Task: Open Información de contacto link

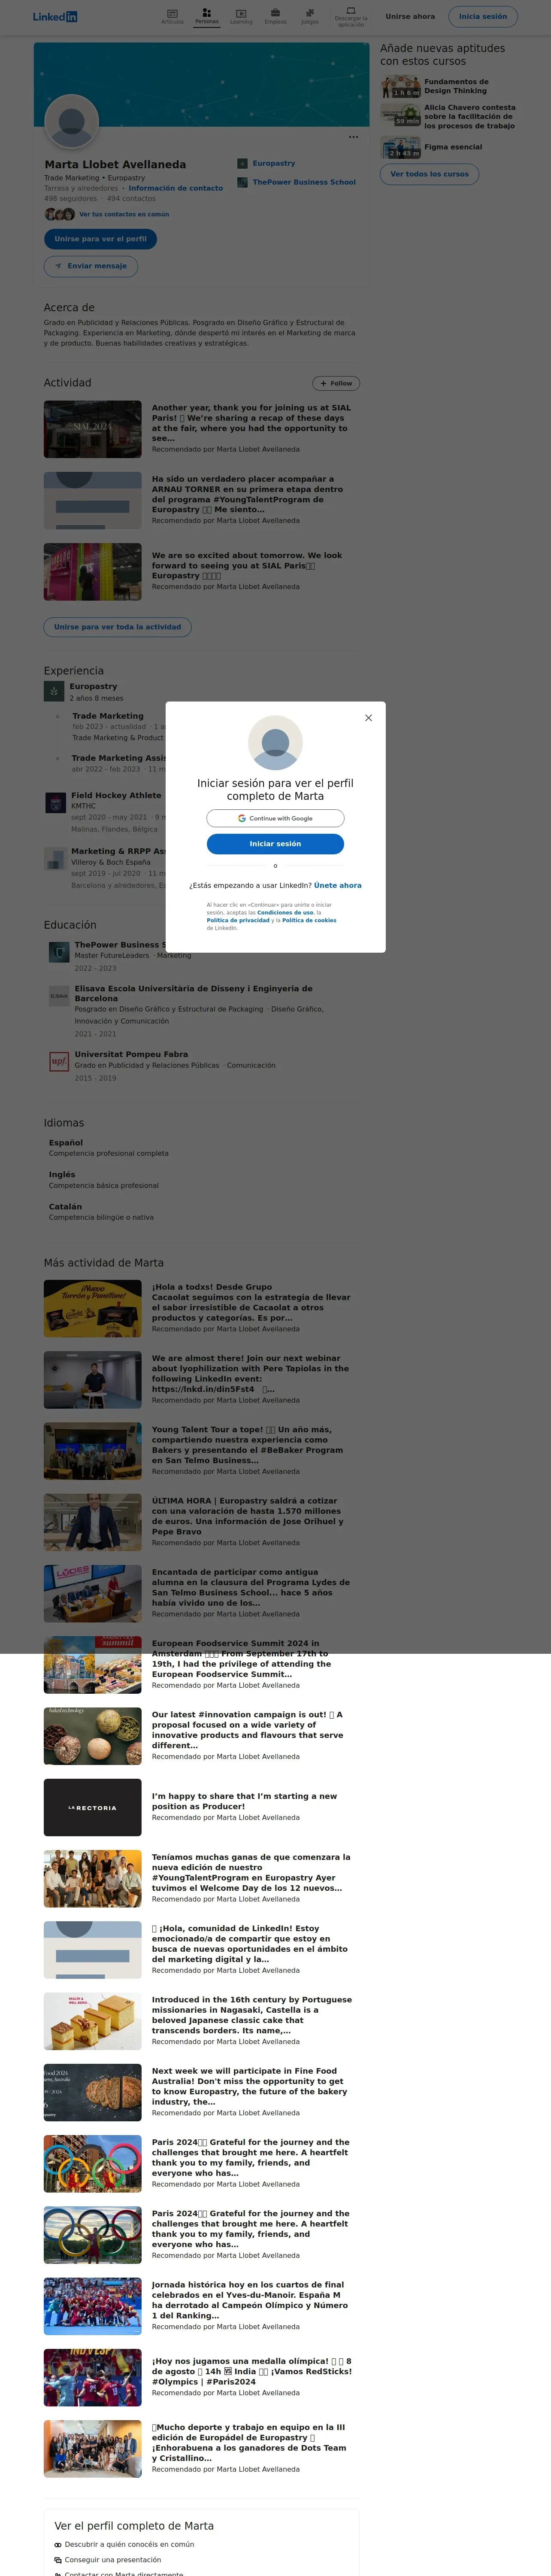Action: click(175, 188)
